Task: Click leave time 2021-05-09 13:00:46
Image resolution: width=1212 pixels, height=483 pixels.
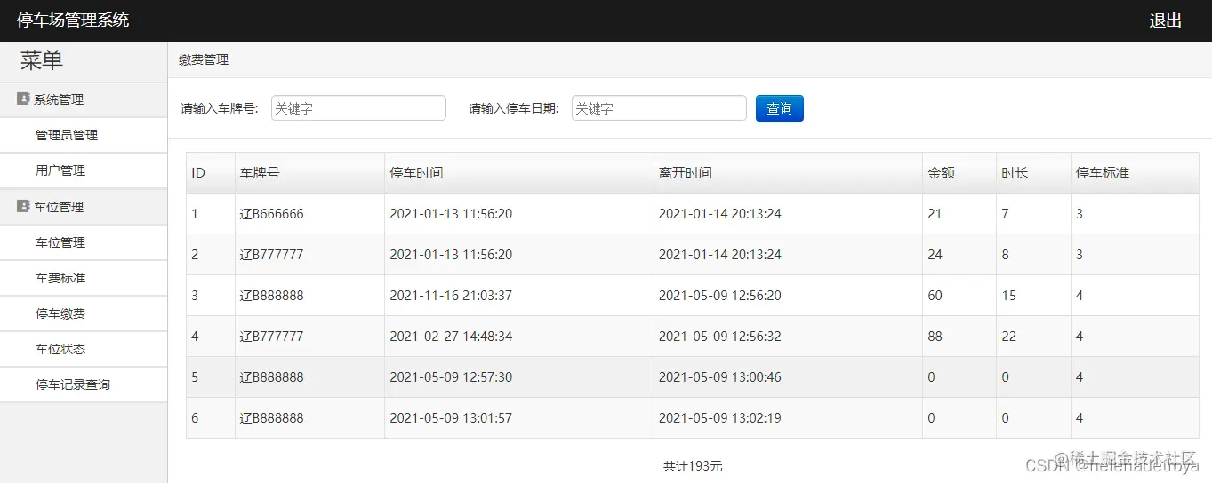Action: coord(720,377)
